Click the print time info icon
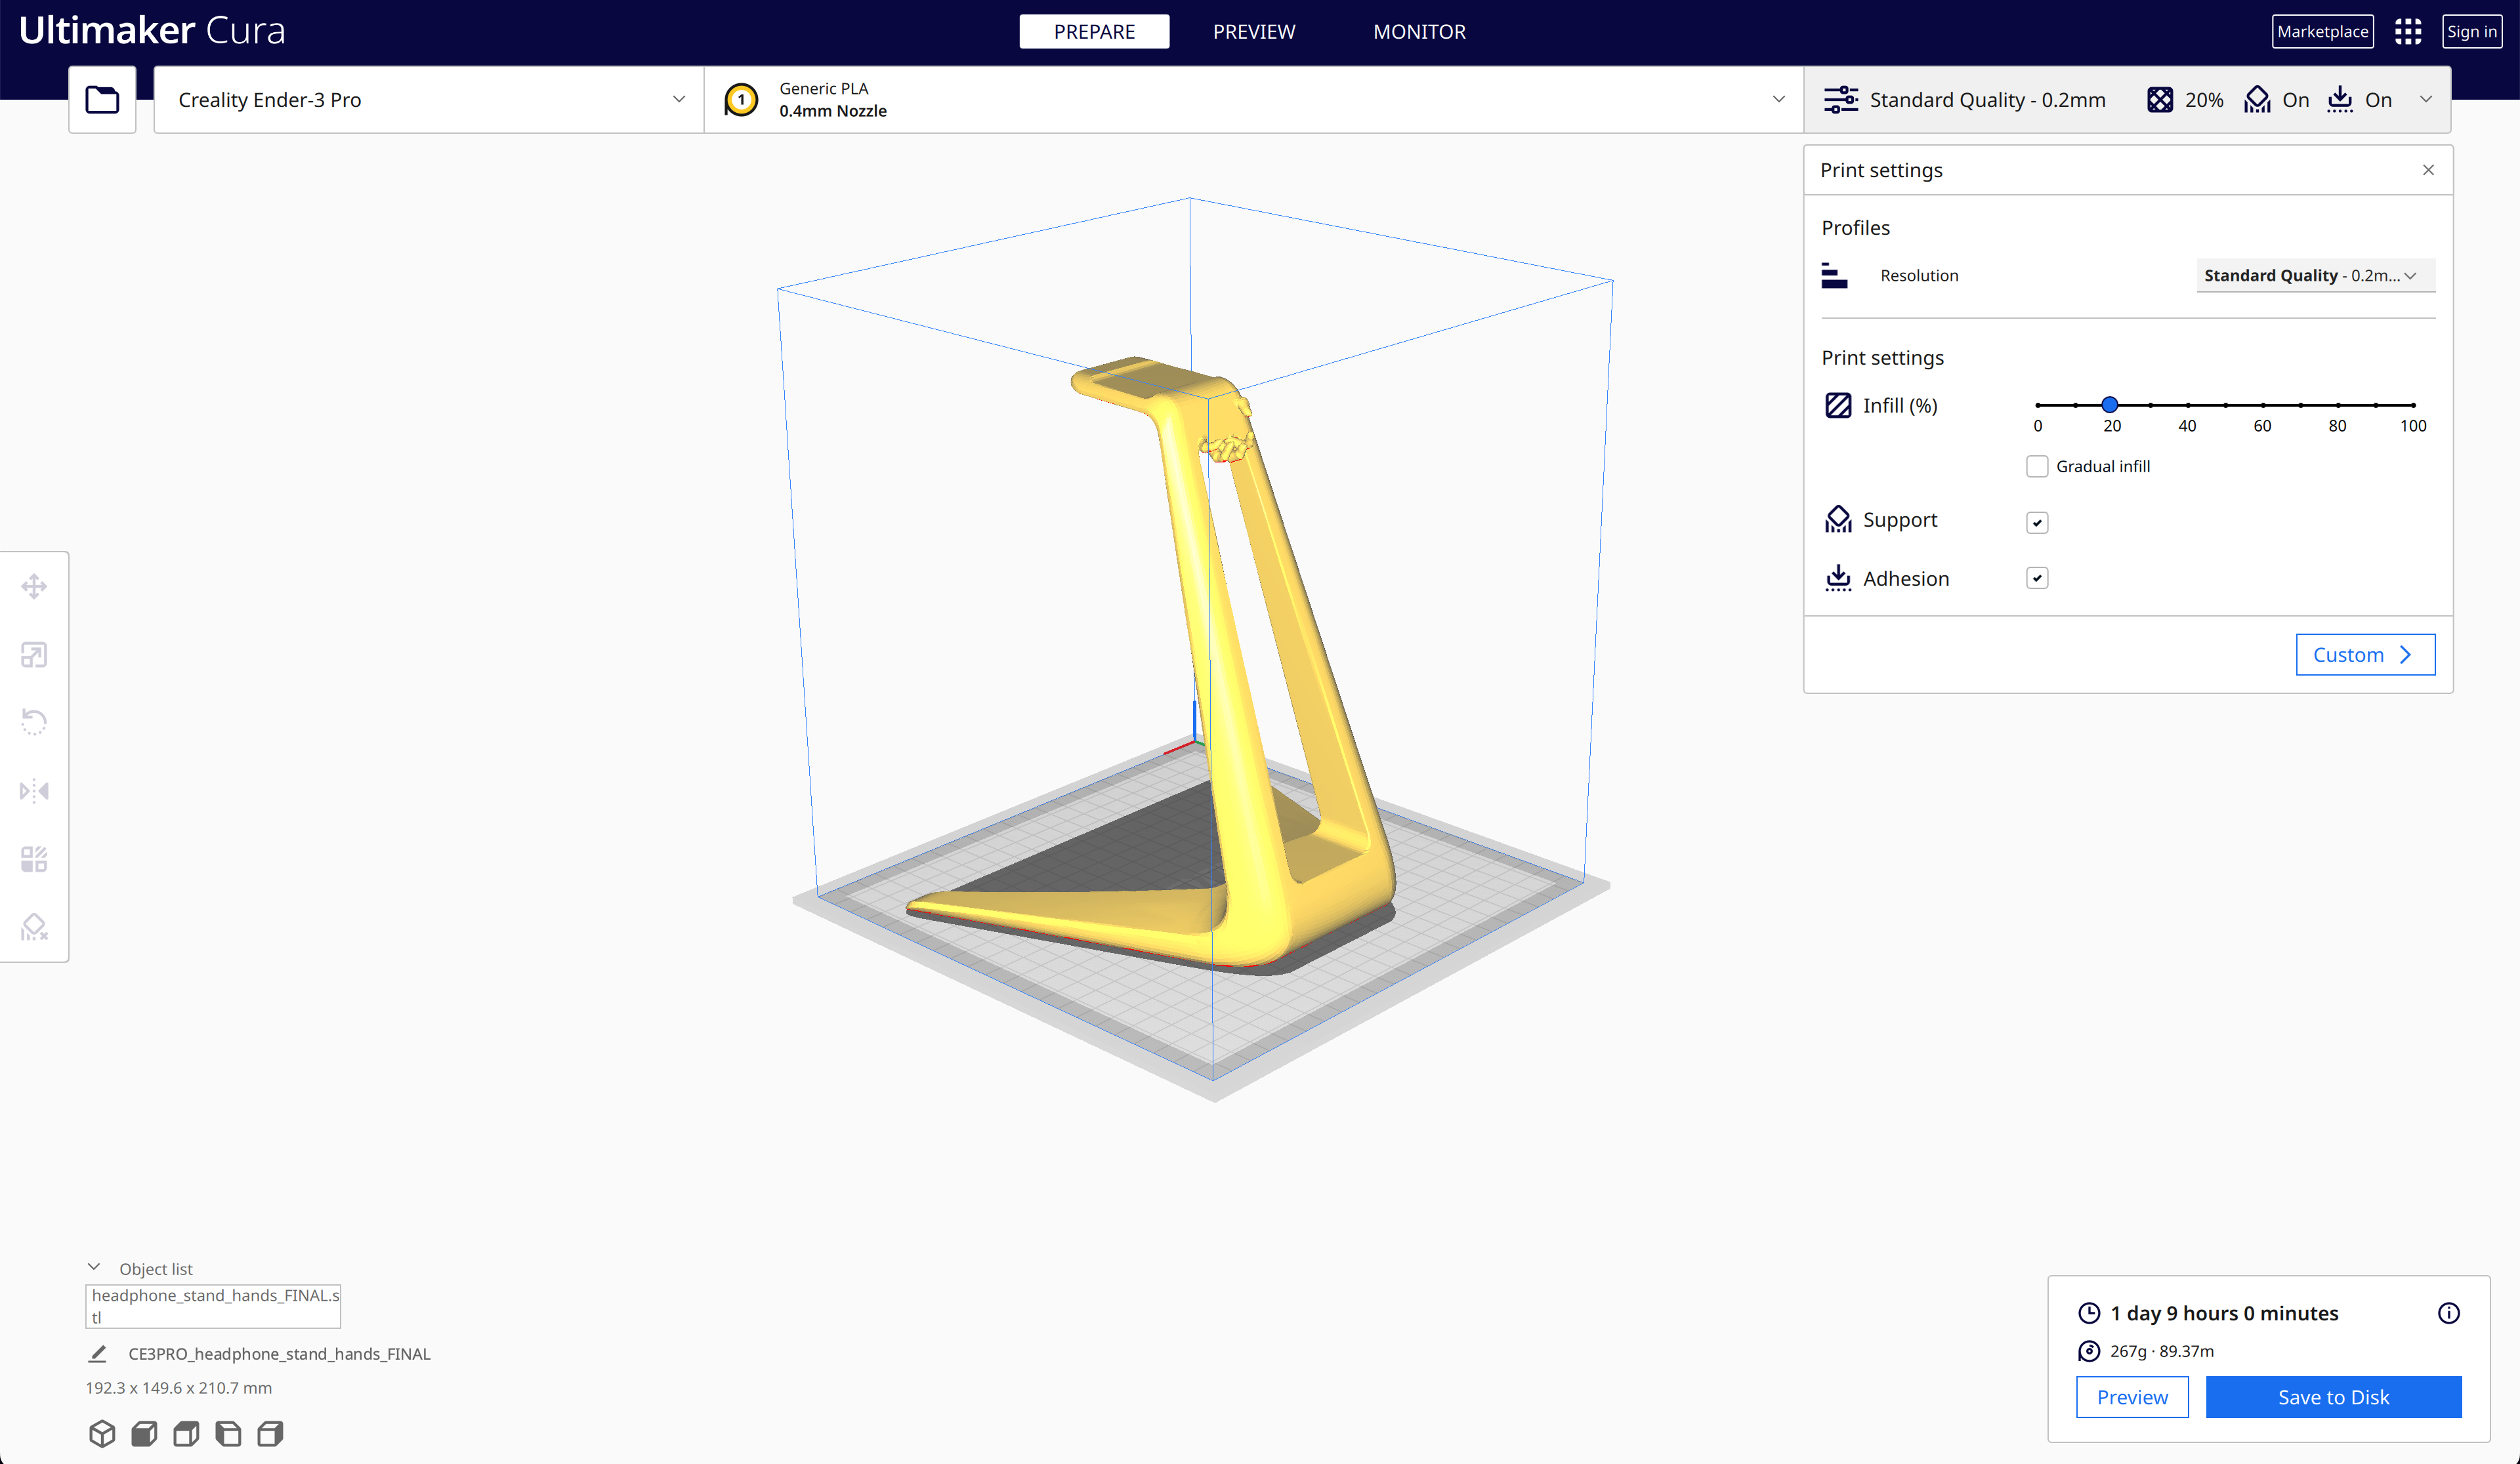Viewport: 2520px width, 1464px height. 2448,1313
